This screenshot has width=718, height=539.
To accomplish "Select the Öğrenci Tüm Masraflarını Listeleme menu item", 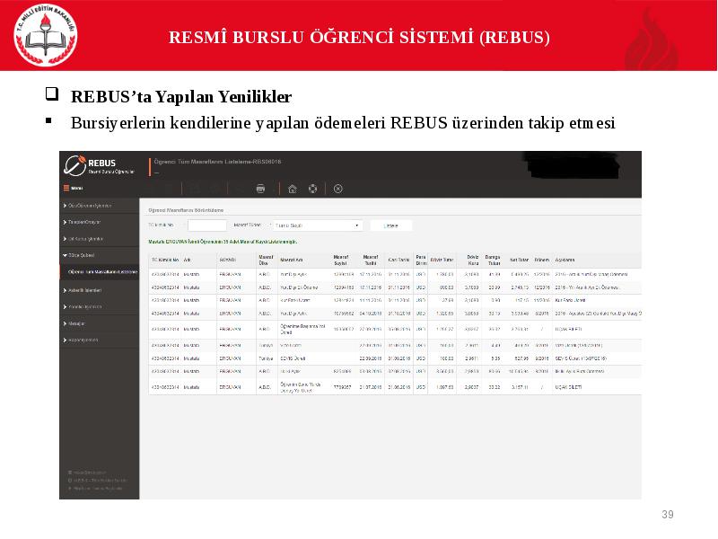I will pos(100,272).
